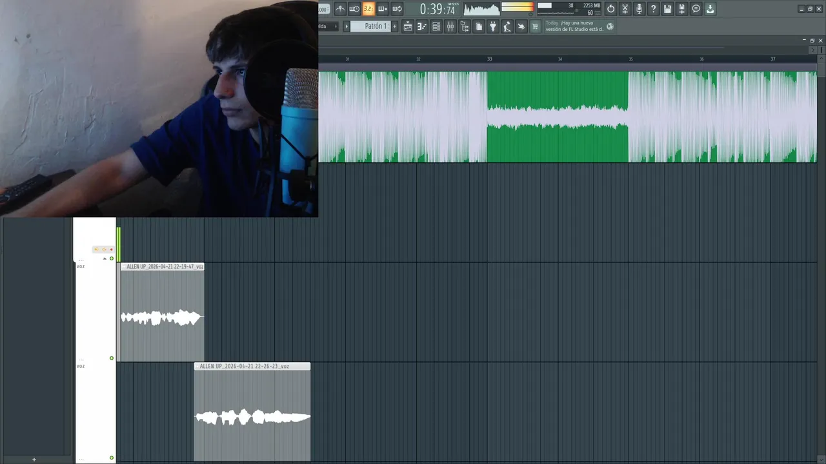The width and height of the screenshot is (826, 464).
Task: Open the tempo tapper icon
Action: [507, 26]
